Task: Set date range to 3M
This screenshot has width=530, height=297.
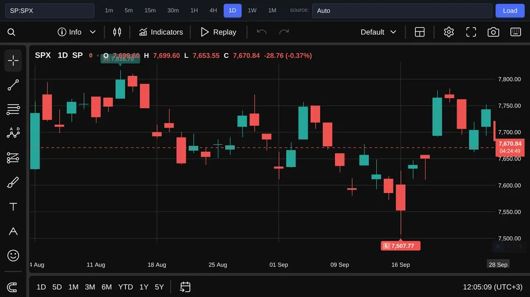Action: pos(90,287)
